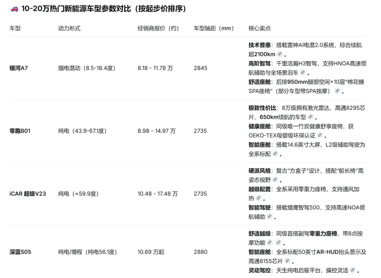Viewport: 381px width, 278px height.
Task: Click 智能座舱 label in 零跑B01 row
Action: 260,145
